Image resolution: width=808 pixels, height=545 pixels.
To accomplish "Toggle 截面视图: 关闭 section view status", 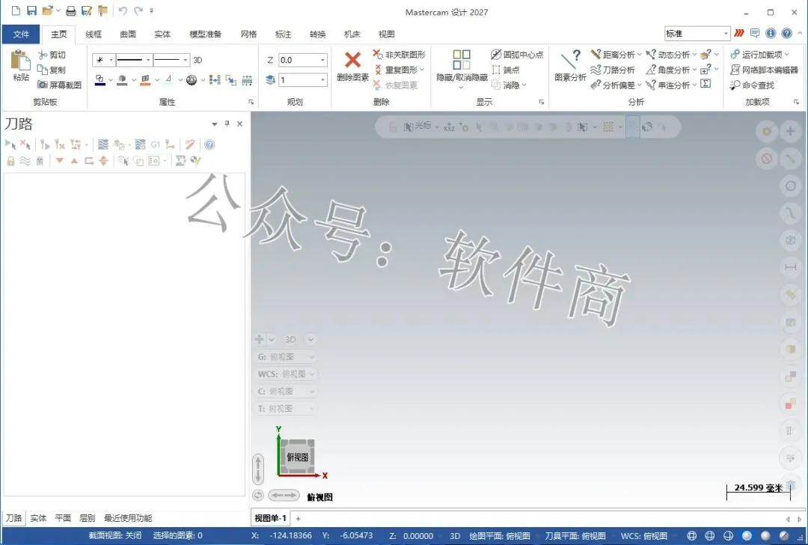I will [115, 536].
